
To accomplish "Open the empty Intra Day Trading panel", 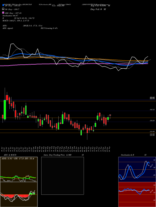I will pos(62,176).
